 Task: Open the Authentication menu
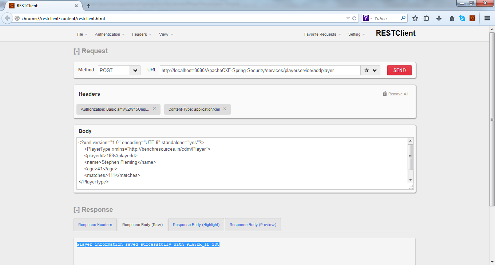point(110,34)
